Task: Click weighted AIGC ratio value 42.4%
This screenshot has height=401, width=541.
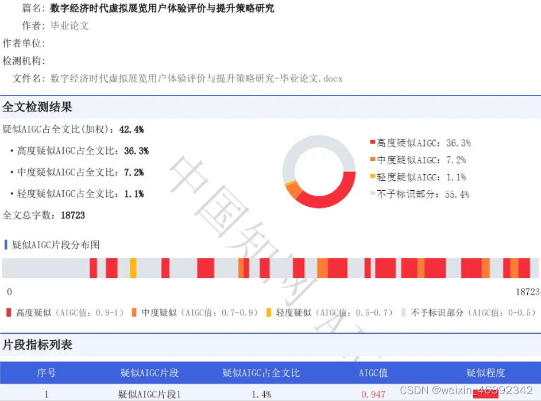Action: click(x=132, y=129)
